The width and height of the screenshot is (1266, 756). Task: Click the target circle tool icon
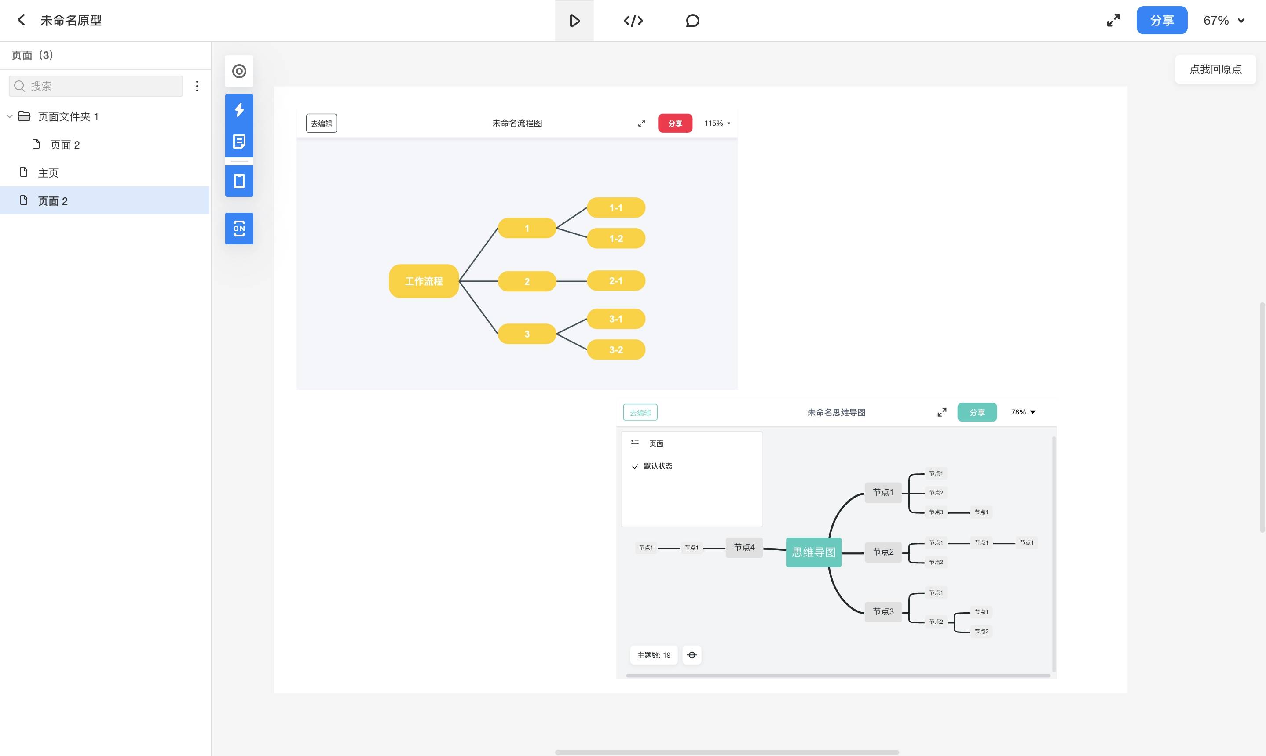pos(239,71)
